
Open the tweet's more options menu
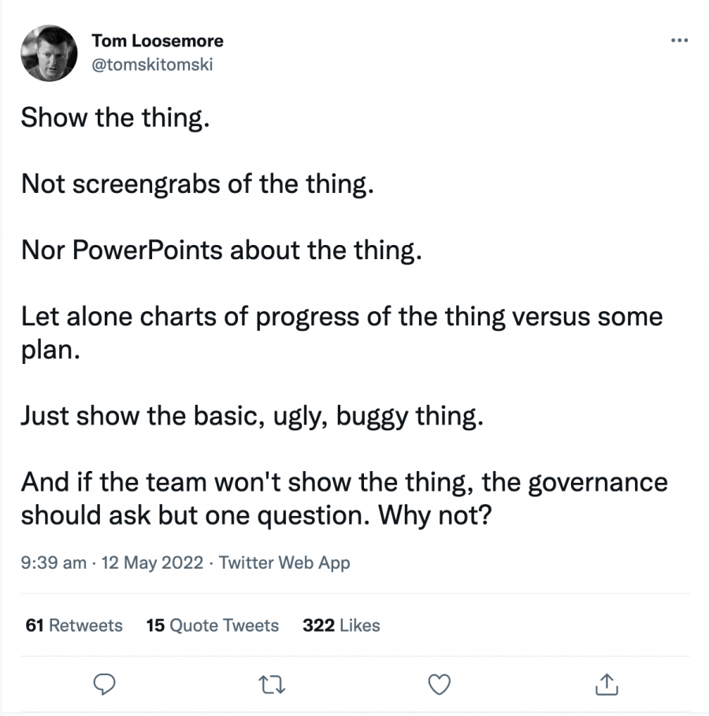[x=678, y=40]
